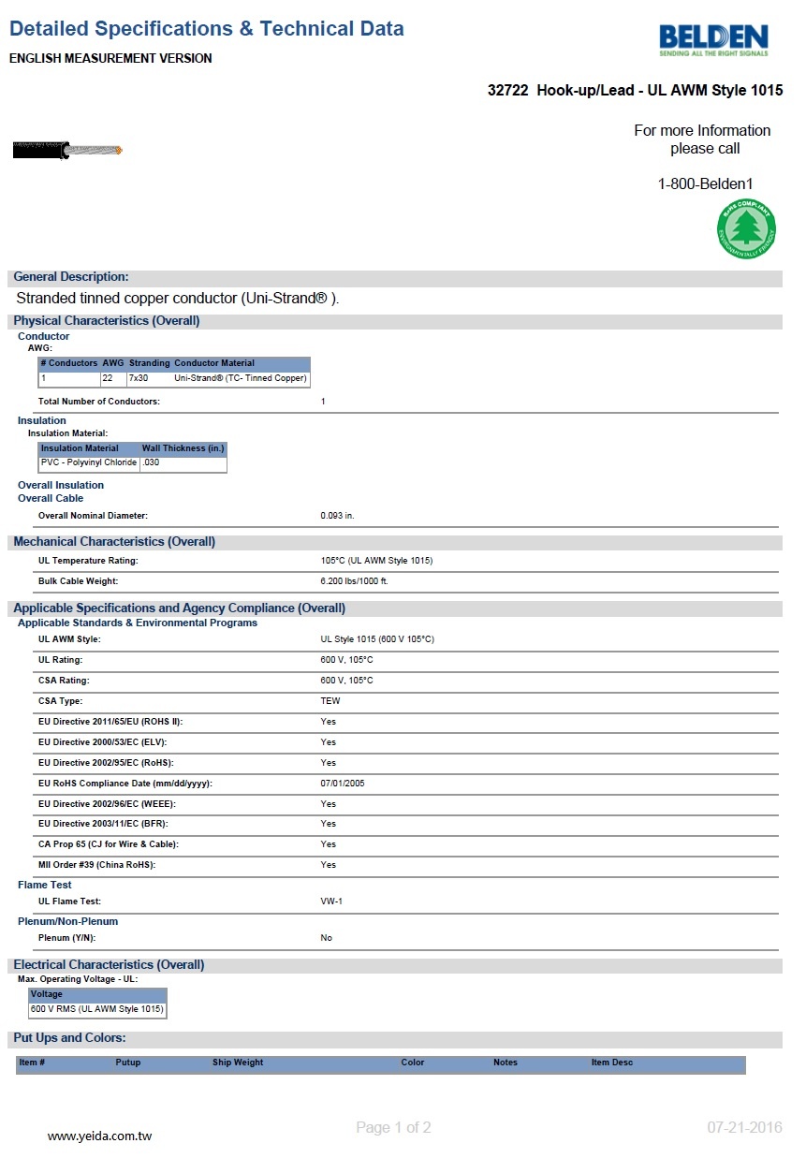Click the 'Mechanical Characteristics (Overall)' header
806x1158 pixels.
click(114, 542)
